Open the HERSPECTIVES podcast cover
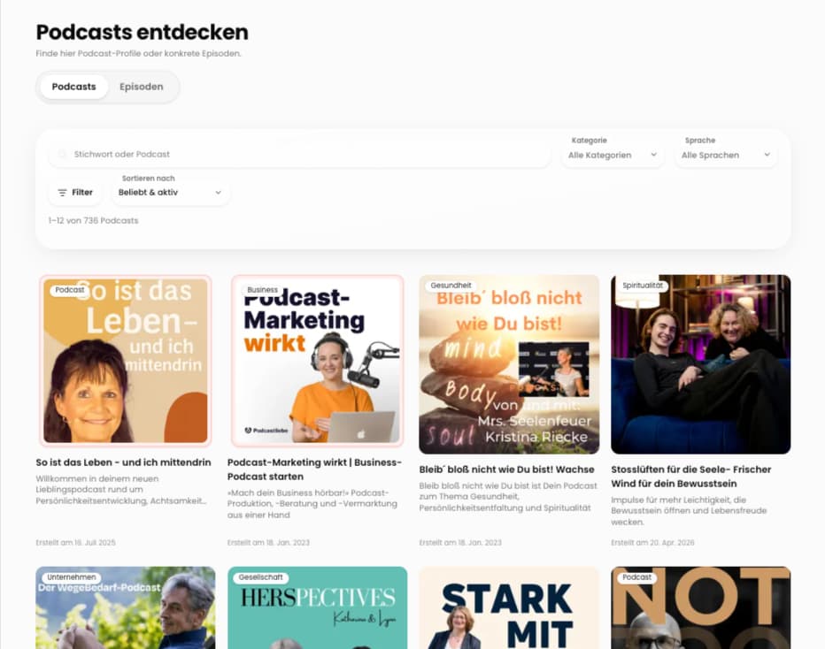 click(317, 608)
